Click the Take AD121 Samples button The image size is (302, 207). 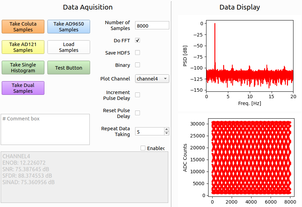click(23, 47)
